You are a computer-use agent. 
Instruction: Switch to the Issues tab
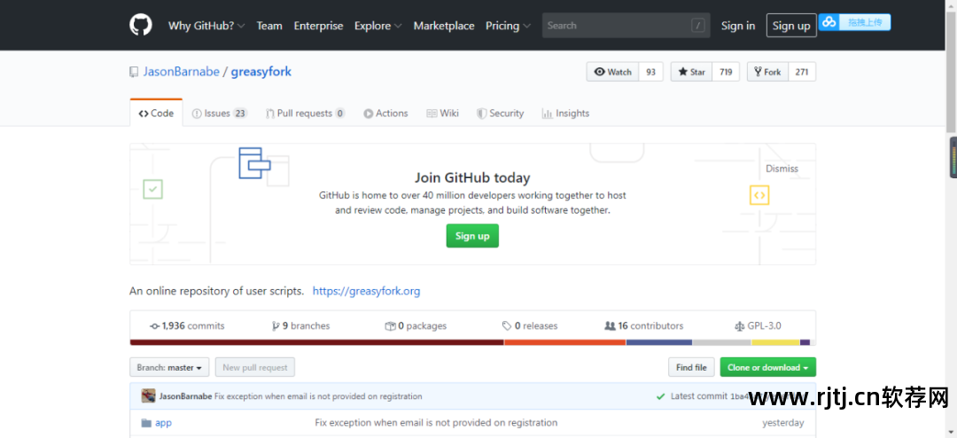(x=219, y=113)
